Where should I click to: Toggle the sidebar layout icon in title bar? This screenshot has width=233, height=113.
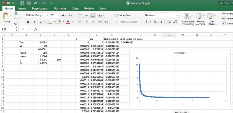click(x=22, y=3)
